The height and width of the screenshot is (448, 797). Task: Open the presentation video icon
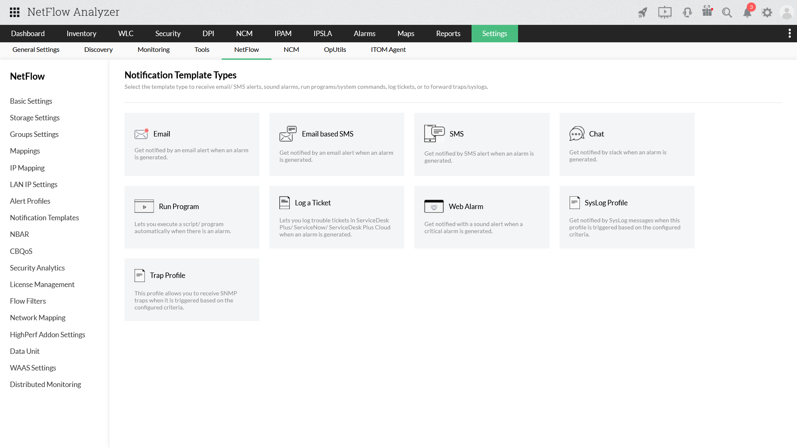click(x=665, y=12)
